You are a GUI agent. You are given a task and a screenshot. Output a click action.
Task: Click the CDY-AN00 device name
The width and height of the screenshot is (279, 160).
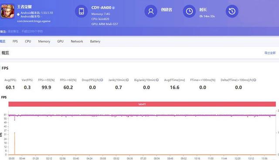tap(101, 8)
